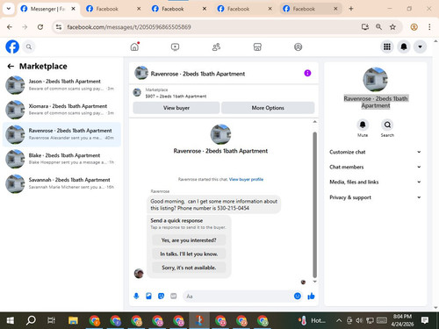Image resolution: width=439 pixels, height=329 pixels.
Task: Open the Windows Start menu
Action: [11, 320]
